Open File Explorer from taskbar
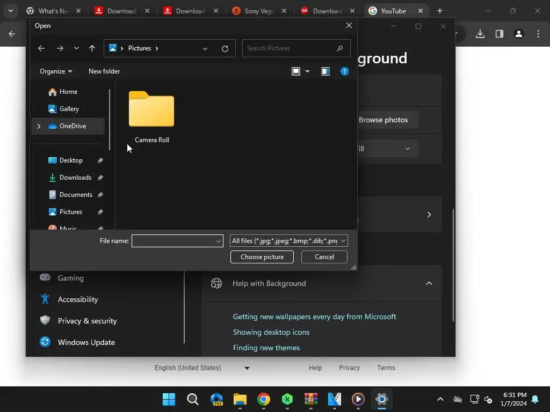The width and height of the screenshot is (550, 412). (x=240, y=399)
